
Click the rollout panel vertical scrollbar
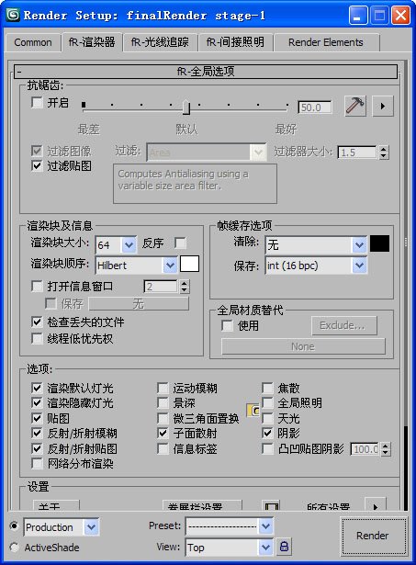pyautogui.click(x=406, y=285)
